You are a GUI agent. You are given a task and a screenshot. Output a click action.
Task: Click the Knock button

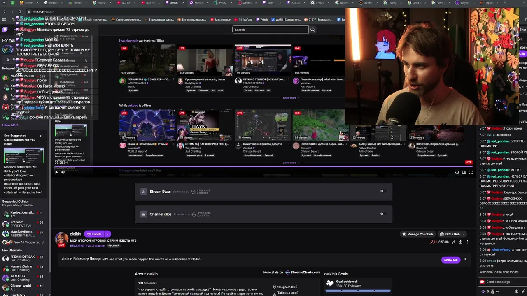pos(94,234)
